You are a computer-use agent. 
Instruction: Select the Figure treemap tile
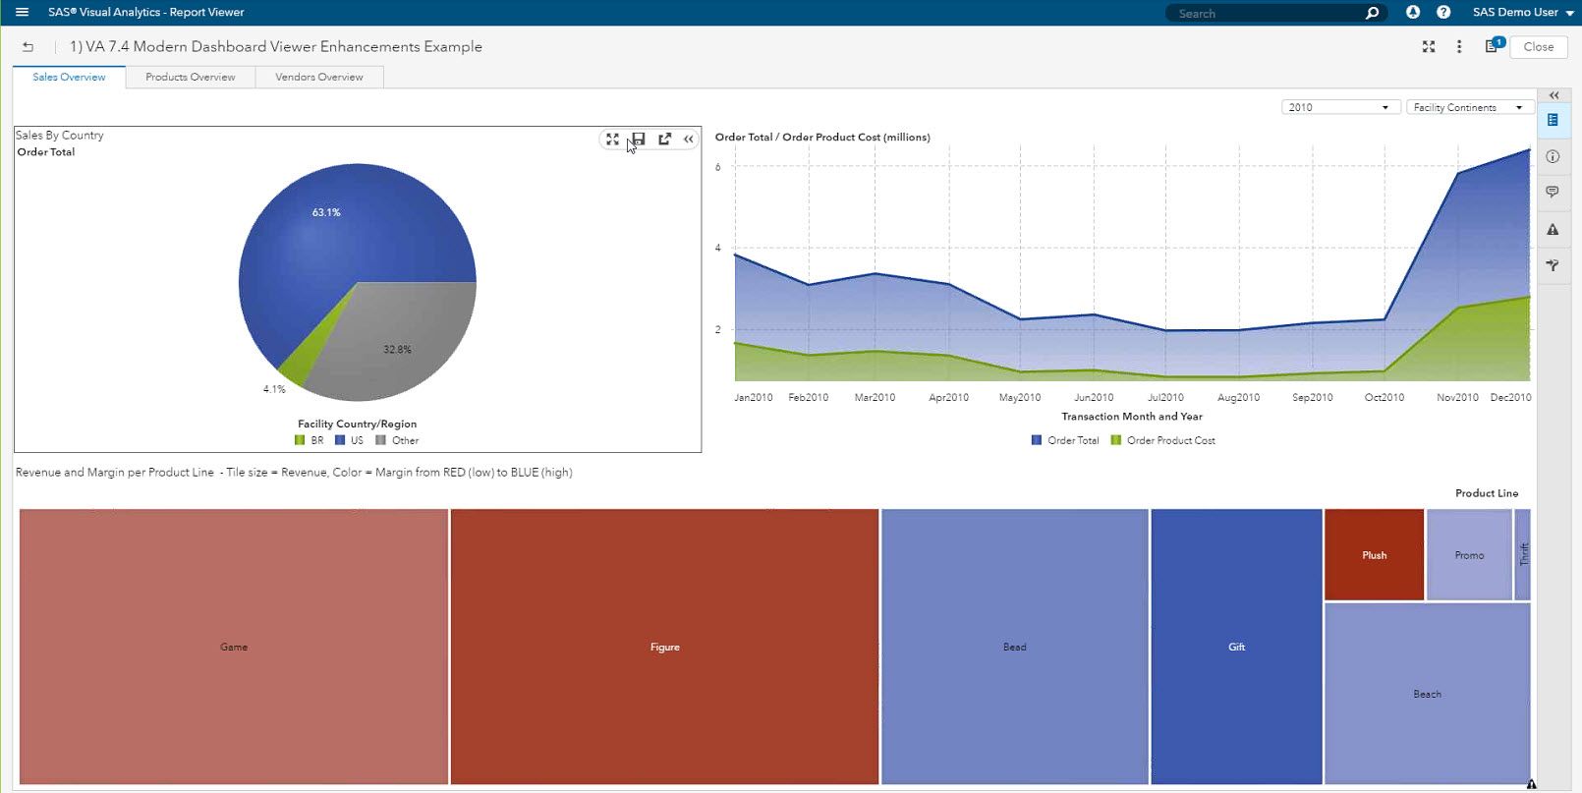[x=664, y=647]
